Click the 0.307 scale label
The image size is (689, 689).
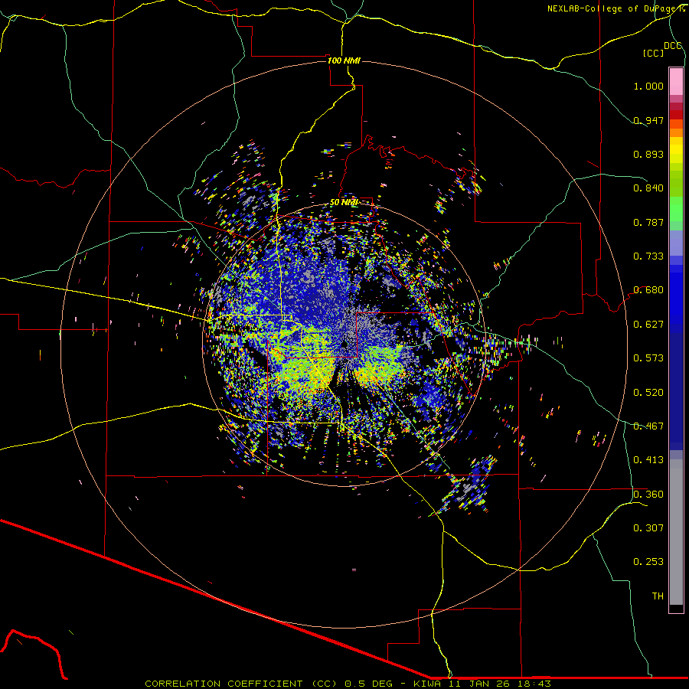coord(648,528)
